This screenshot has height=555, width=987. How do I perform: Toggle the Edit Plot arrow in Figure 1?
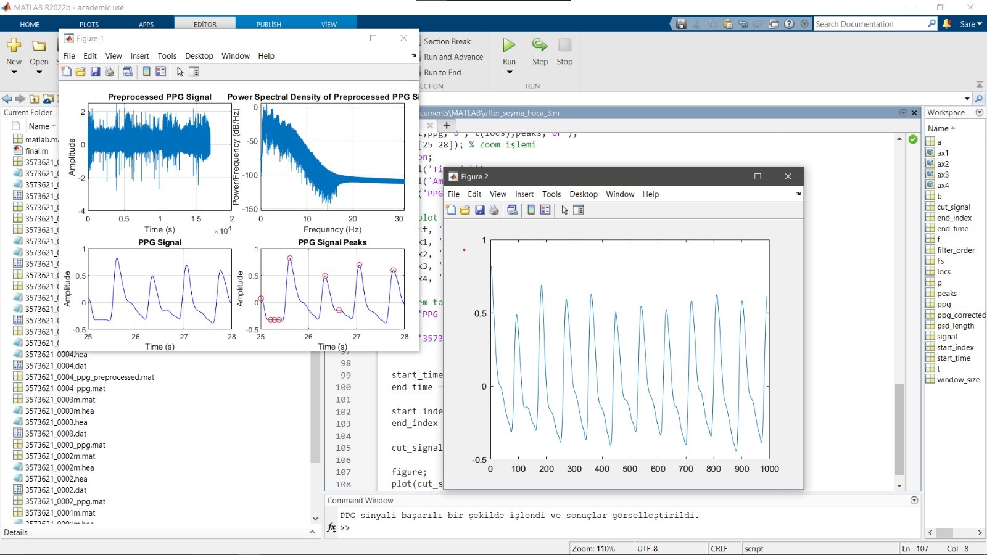(180, 72)
